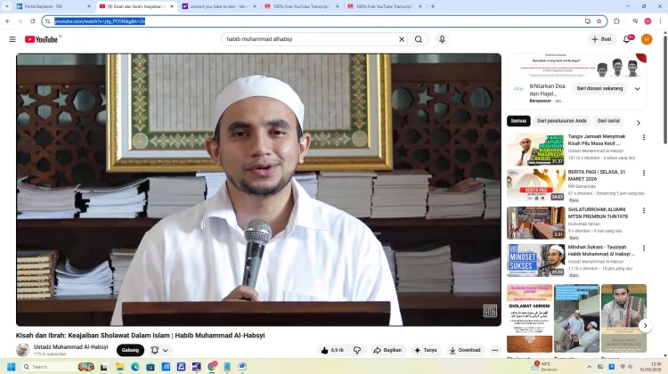Open Word from taskbar
Screen dimensions: 668x374
(242, 367)
